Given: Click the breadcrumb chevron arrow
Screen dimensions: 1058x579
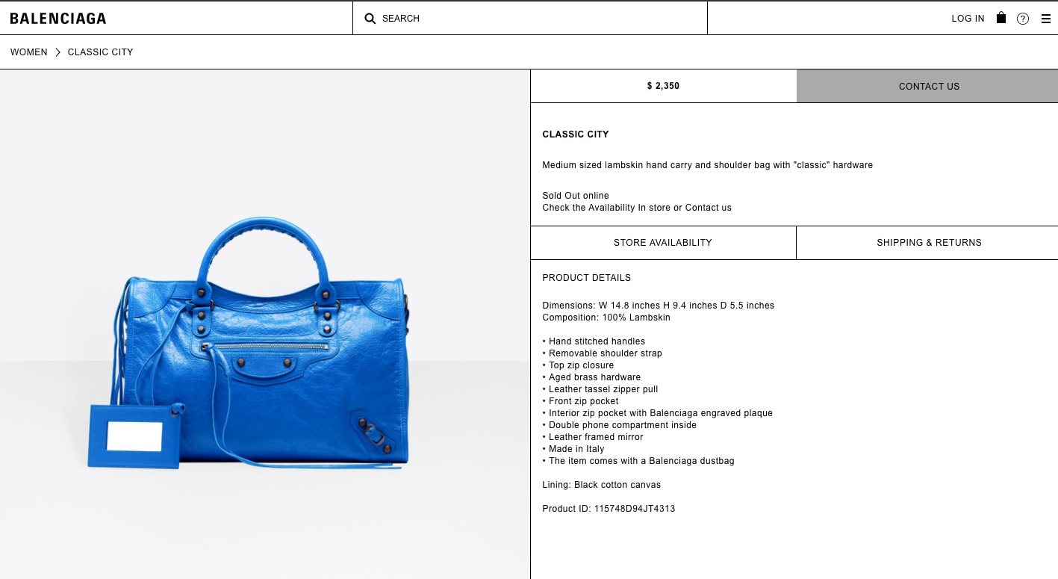Looking at the screenshot, I should click(x=57, y=52).
